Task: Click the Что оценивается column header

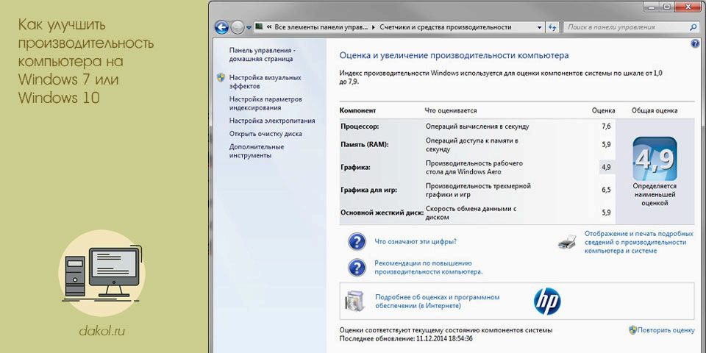Action: pos(451,110)
